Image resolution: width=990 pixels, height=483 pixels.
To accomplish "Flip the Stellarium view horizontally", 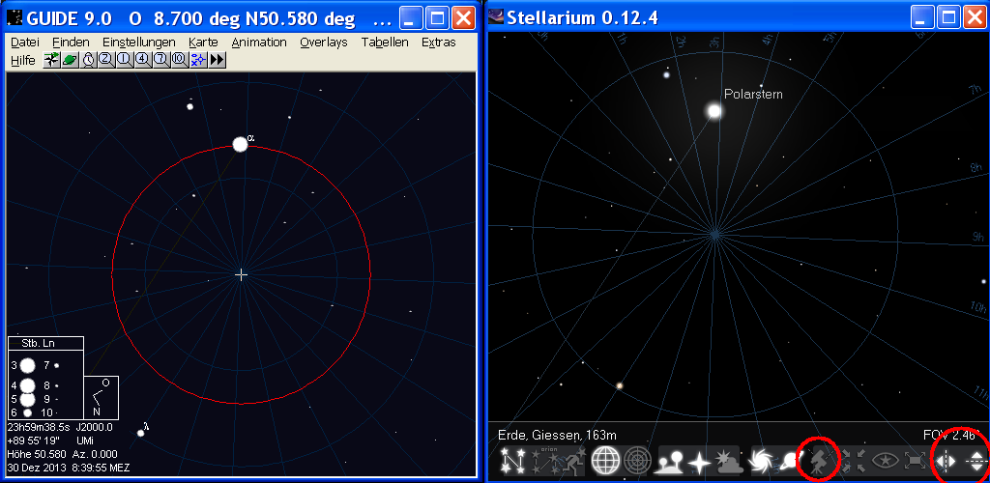I will [x=946, y=461].
